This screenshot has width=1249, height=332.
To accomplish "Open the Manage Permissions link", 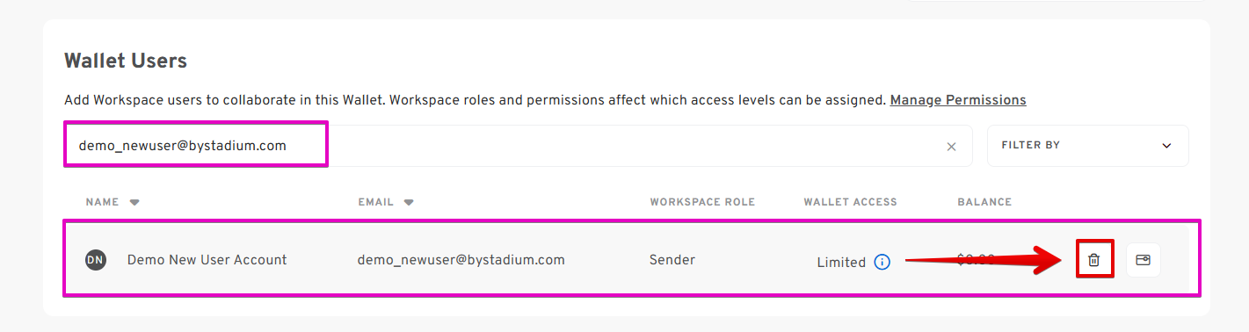I will click(x=958, y=100).
